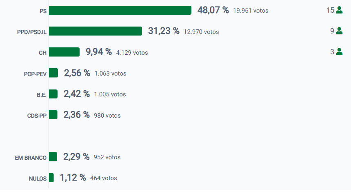Click the CH green result bar
The image size is (351, 192).
(64, 52)
